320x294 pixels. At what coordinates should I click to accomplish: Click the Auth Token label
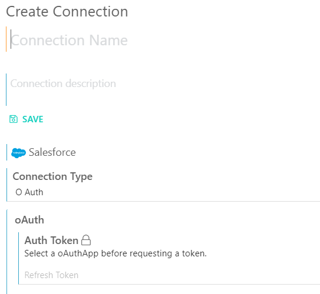click(x=51, y=240)
